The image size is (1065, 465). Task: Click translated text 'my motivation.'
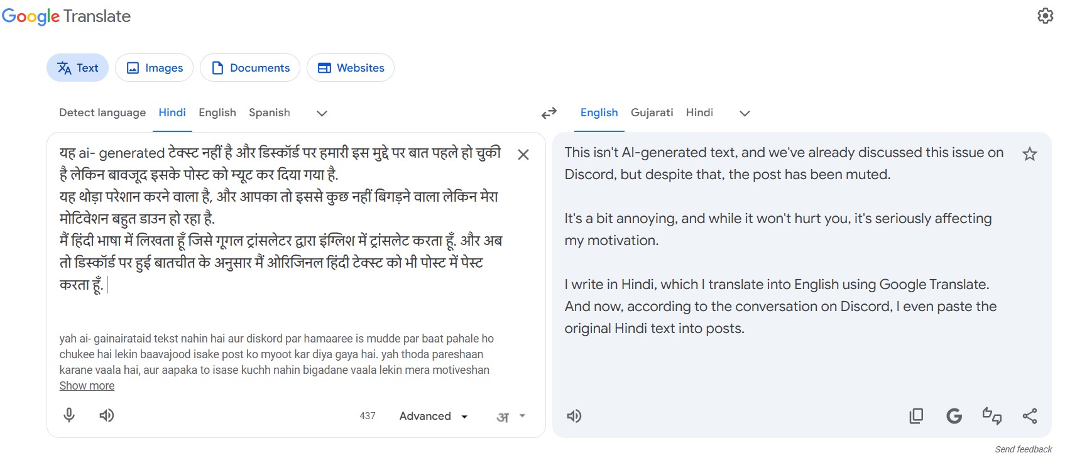(x=611, y=241)
